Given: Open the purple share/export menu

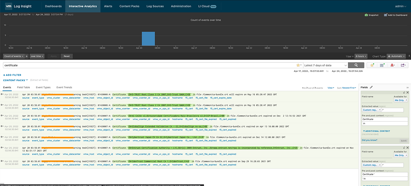Looking at the screenshot, I should click(x=403, y=65).
